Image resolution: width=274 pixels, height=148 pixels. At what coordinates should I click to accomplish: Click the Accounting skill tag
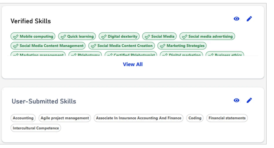click(23, 118)
